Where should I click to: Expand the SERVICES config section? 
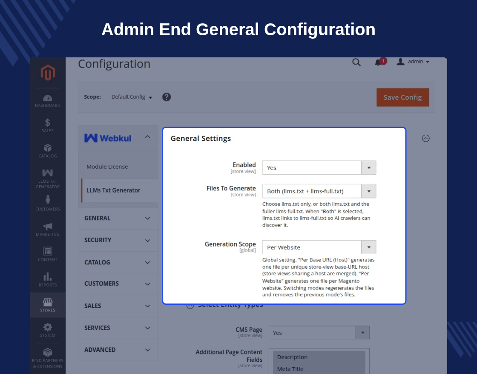click(118, 328)
